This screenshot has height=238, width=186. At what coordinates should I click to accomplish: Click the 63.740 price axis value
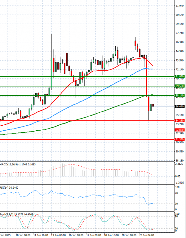click(x=179, y=124)
